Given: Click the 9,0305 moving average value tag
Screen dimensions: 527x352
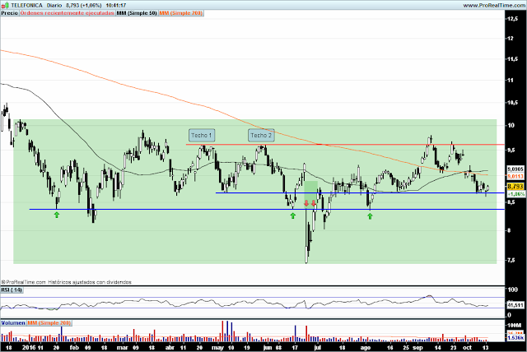Looking at the screenshot, I should (x=515, y=169).
